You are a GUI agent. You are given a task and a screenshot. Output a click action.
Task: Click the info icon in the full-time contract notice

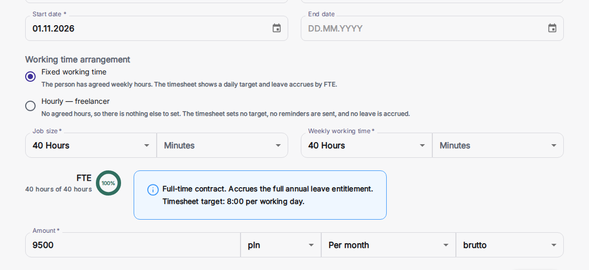pos(153,190)
